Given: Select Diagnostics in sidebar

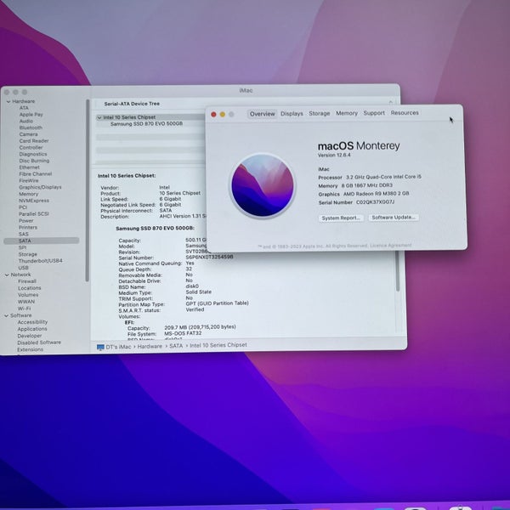Looking at the screenshot, I should [x=33, y=154].
